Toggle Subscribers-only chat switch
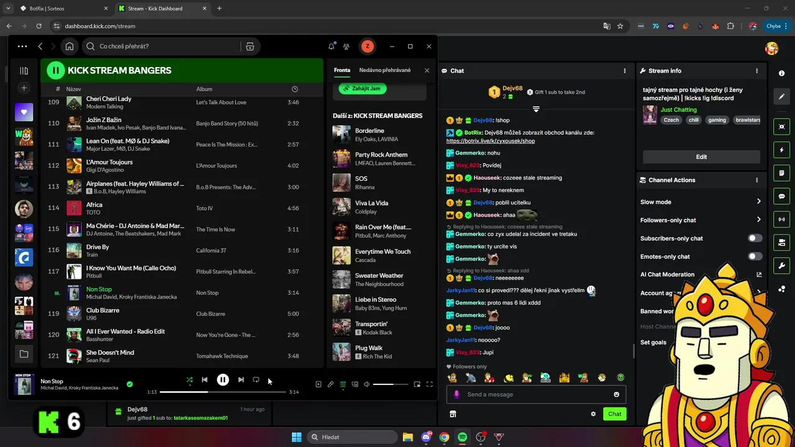Viewport: 795px width, 447px height. (755, 238)
